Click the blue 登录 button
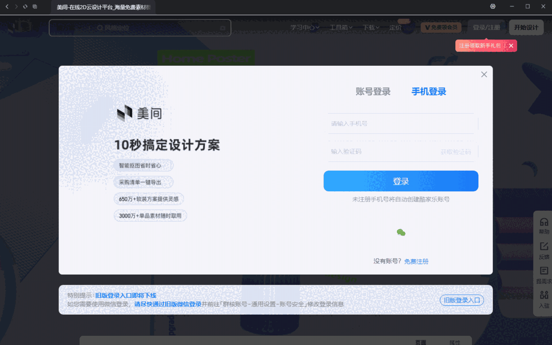The height and width of the screenshot is (345, 552). click(x=401, y=181)
